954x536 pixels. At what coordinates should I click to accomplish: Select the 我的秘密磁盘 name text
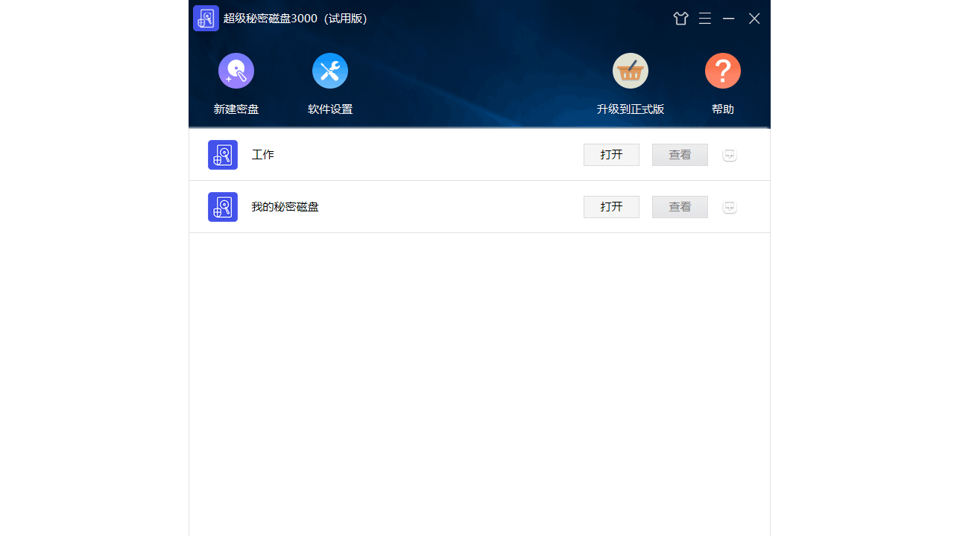tap(285, 207)
